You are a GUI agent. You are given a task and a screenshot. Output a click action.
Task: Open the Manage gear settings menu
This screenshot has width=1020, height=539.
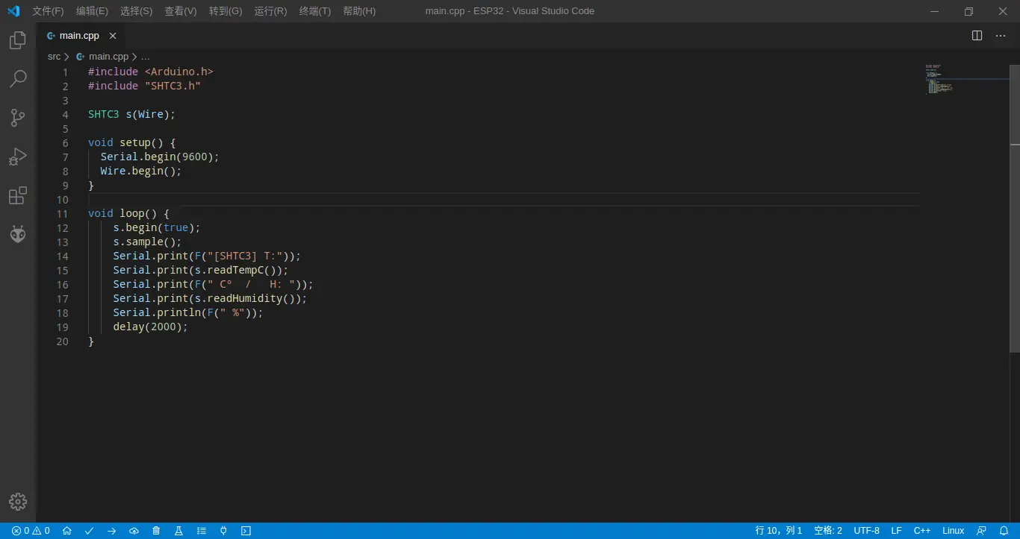point(18,502)
